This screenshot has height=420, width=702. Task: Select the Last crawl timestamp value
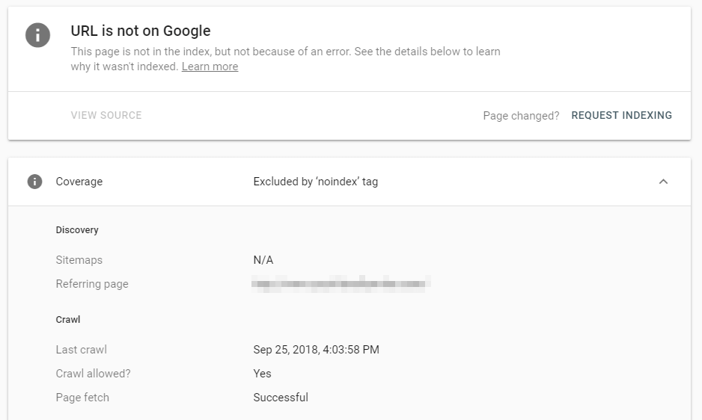[316, 350]
